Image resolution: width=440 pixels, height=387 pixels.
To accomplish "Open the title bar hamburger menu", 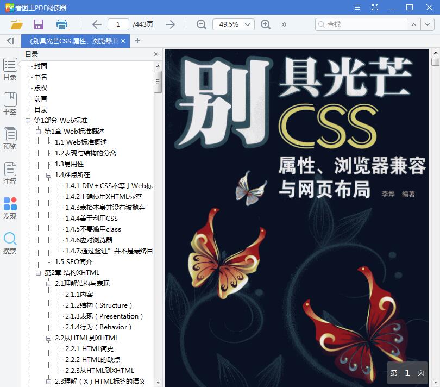I will coord(357,7).
